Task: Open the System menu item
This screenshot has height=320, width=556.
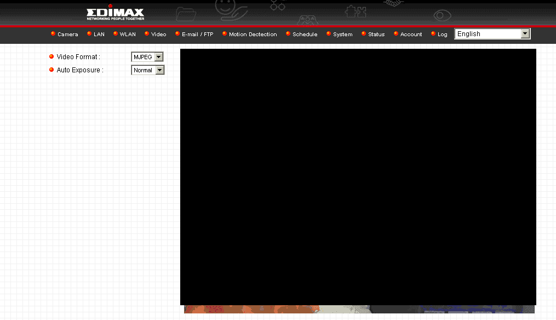Action: pyautogui.click(x=342, y=35)
